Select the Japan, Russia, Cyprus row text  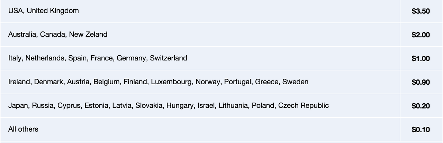tap(169, 105)
